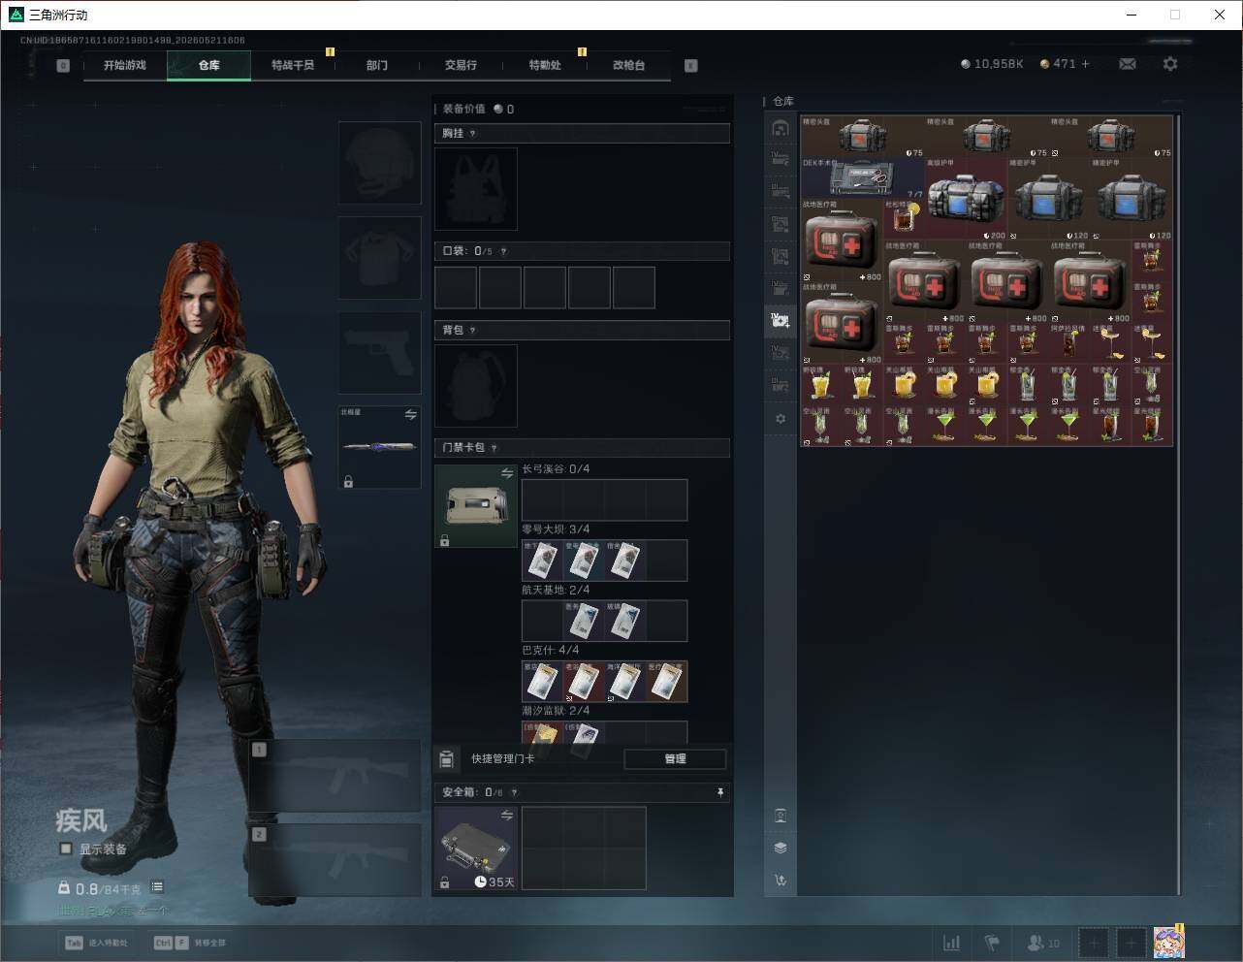Open the 改枪台 tab
Viewport: 1243px width, 962px height.
(x=628, y=65)
